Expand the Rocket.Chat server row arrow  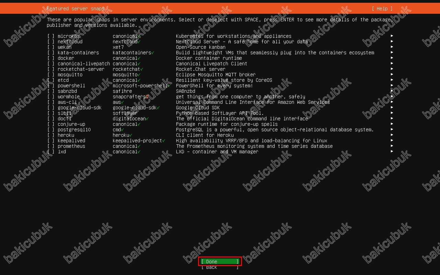click(392, 69)
